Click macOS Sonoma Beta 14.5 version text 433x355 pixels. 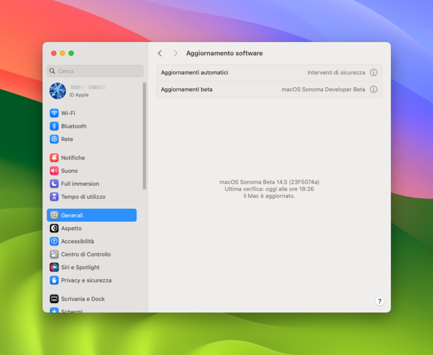tap(269, 182)
